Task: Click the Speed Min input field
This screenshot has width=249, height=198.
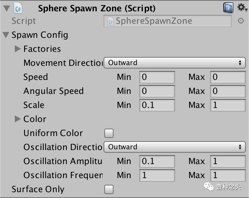Action: click(157, 77)
